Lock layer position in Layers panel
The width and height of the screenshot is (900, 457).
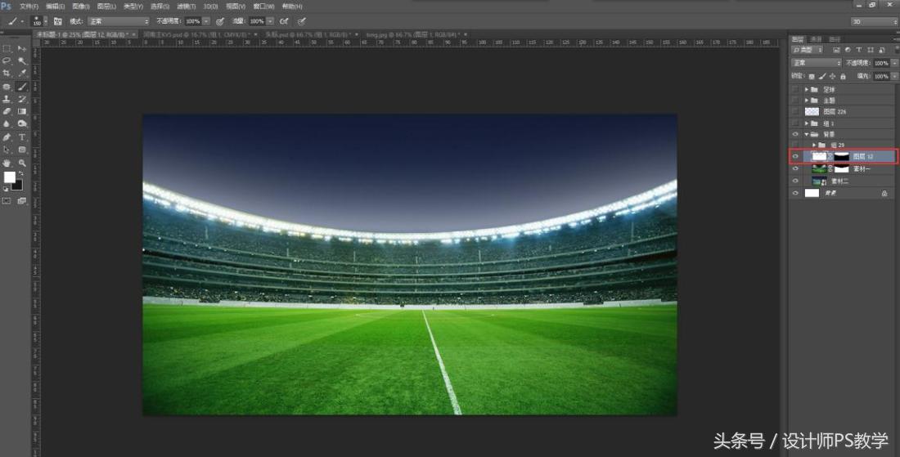pyautogui.click(x=832, y=76)
